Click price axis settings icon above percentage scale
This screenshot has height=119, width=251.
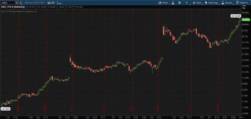(244, 7)
